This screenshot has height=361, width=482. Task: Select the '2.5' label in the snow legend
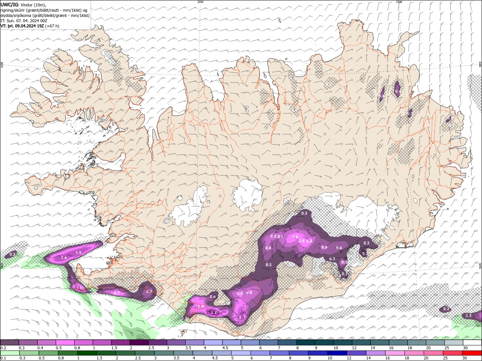(151, 348)
